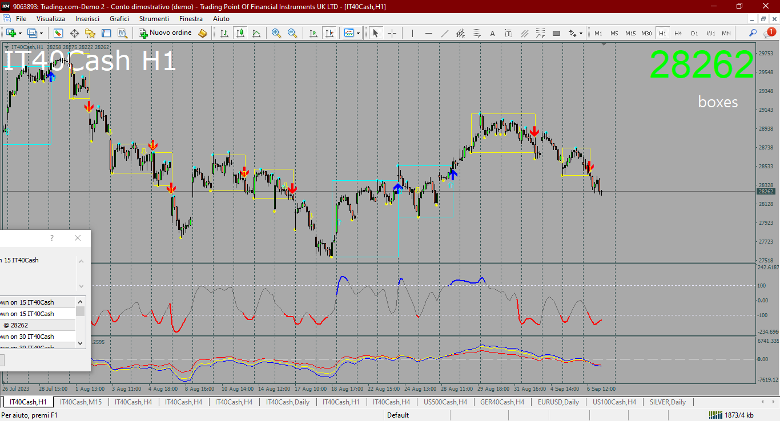780x421 pixels.
Task: Insert text on chart
Action: point(492,33)
